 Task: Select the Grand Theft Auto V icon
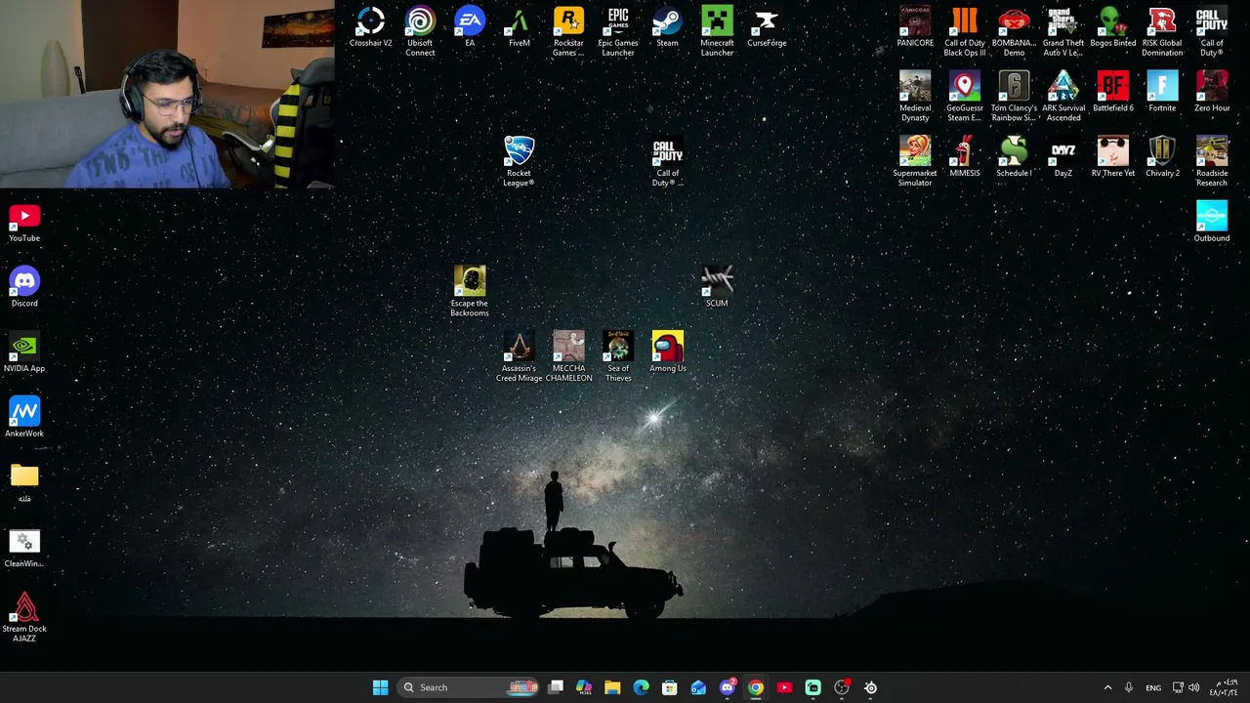[x=1063, y=31]
